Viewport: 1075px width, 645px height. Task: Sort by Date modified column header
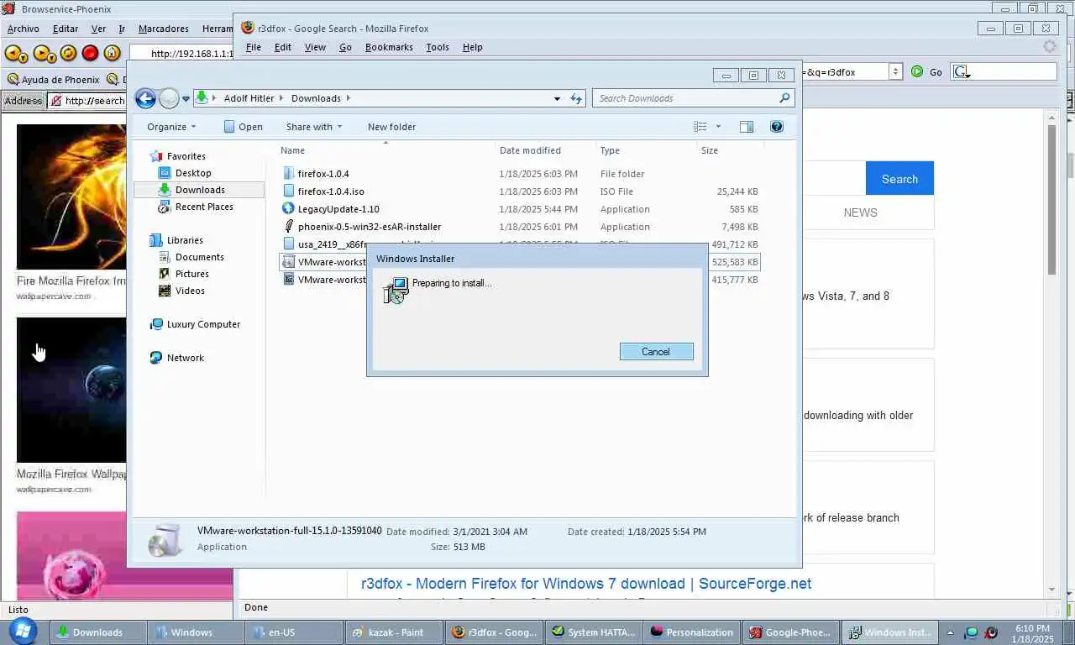(x=530, y=150)
